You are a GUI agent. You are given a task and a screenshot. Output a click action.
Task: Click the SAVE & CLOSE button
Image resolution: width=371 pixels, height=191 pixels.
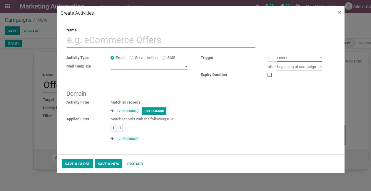77,164
